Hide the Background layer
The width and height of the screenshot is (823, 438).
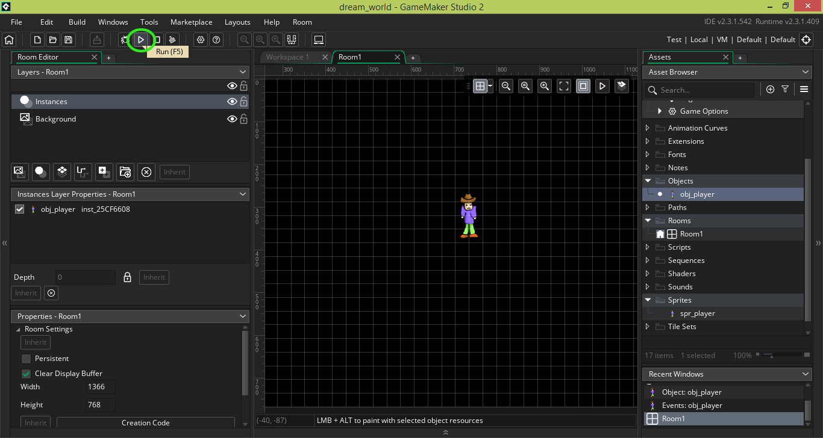click(x=232, y=119)
